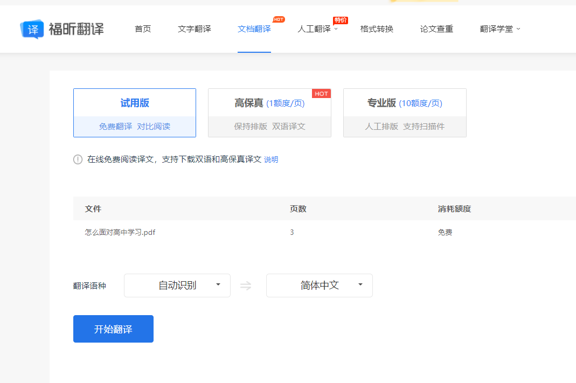The width and height of the screenshot is (576, 383).
Task: Click the 开始翻译 button
Action: [x=113, y=329]
